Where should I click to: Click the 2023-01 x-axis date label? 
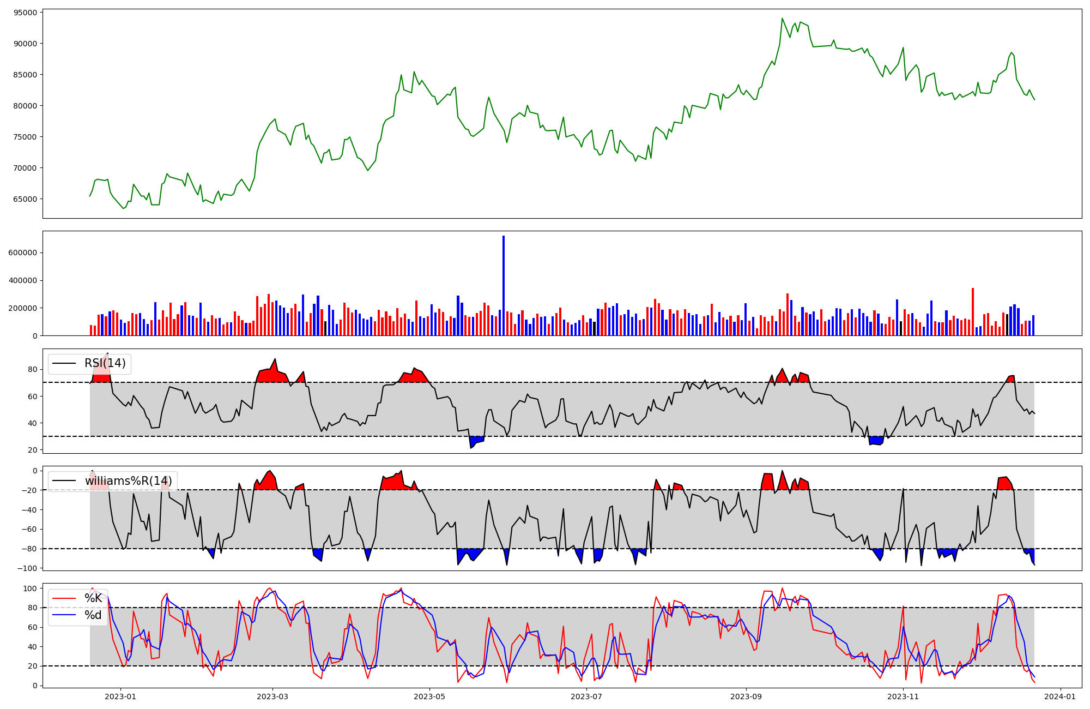coord(120,696)
